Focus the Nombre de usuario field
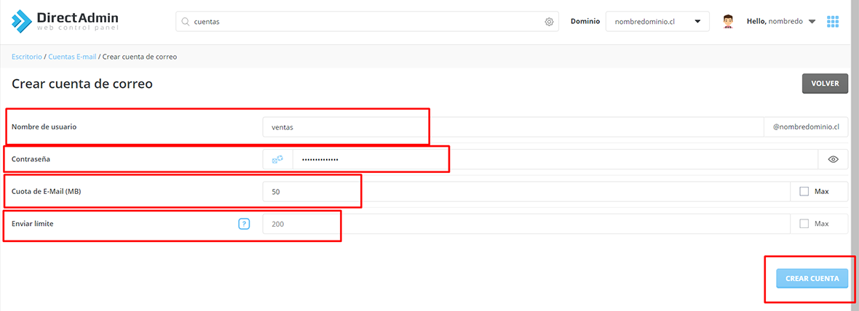The height and width of the screenshot is (311, 859). [x=512, y=127]
